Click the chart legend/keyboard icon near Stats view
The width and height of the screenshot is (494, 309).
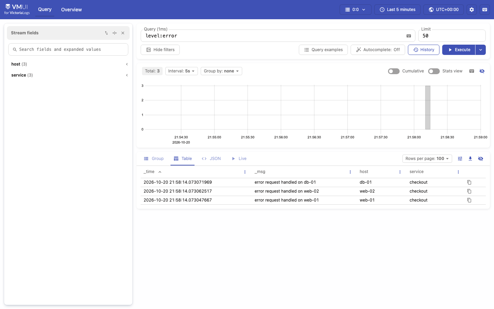tap(472, 71)
